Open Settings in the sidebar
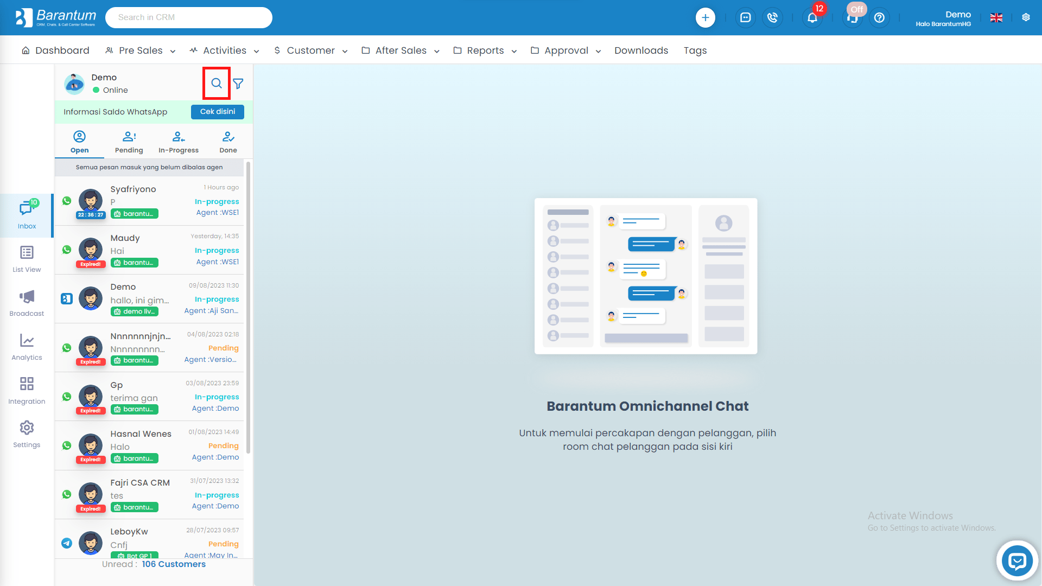This screenshot has height=586, width=1042. (27, 434)
